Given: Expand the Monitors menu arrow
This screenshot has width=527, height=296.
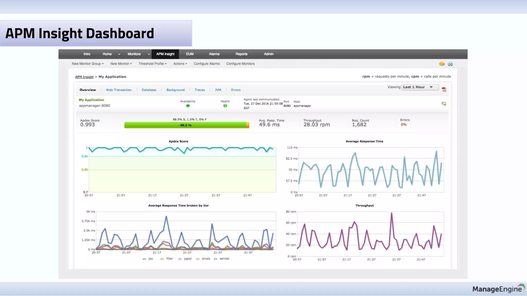Looking at the screenshot, I should click(149, 54).
